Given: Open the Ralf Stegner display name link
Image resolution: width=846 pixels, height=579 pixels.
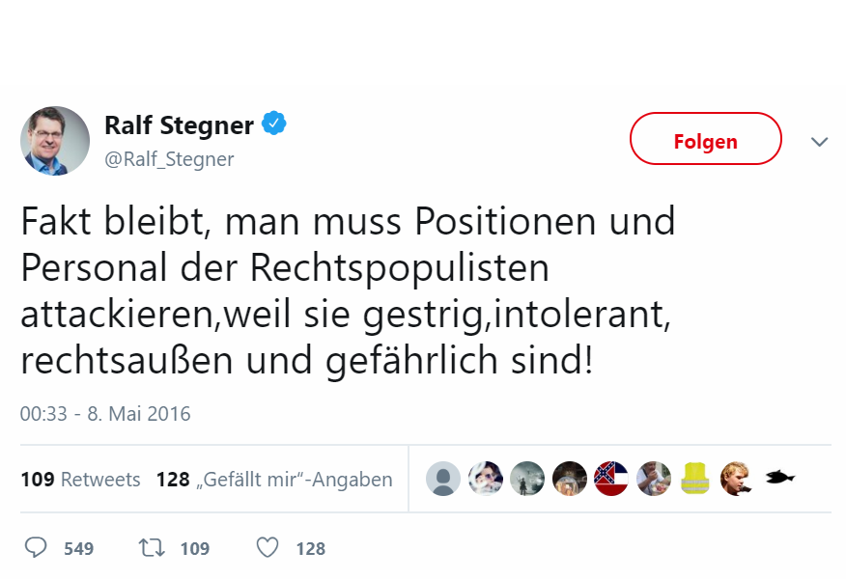Looking at the screenshot, I should [179, 125].
